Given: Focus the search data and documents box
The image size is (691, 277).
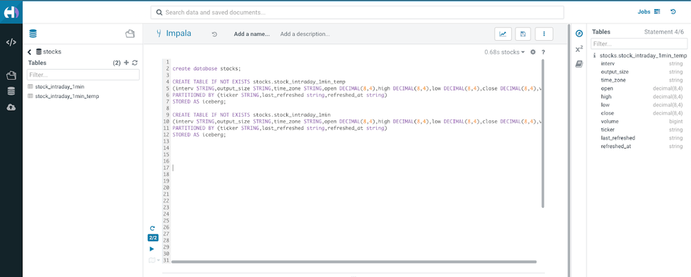Looking at the screenshot, I should [357, 12].
